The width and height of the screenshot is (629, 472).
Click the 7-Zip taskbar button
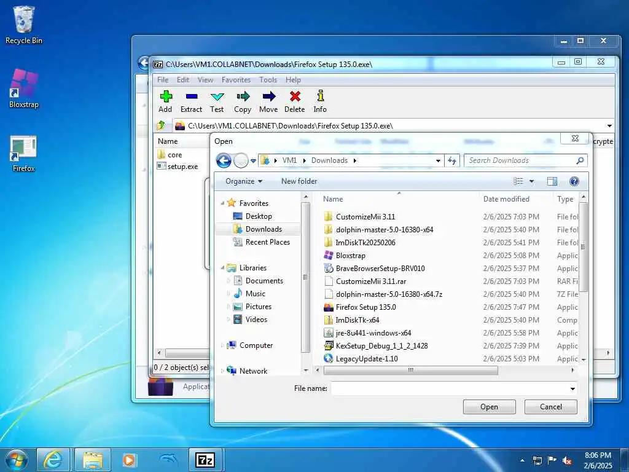click(205, 460)
